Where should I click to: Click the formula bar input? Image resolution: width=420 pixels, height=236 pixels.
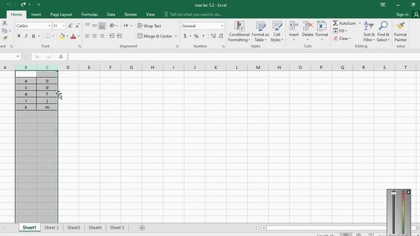[243, 56]
